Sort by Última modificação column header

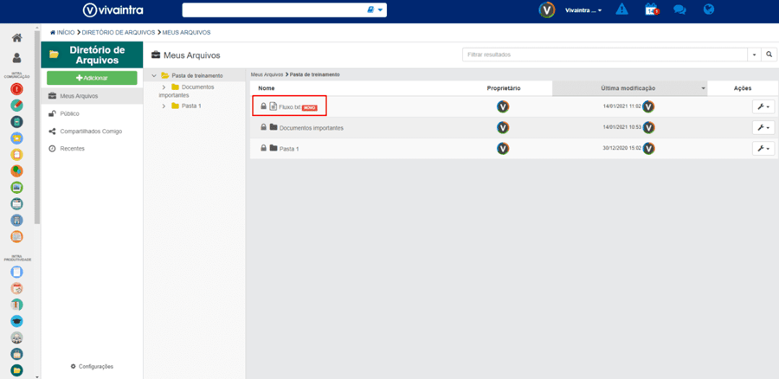pos(629,88)
